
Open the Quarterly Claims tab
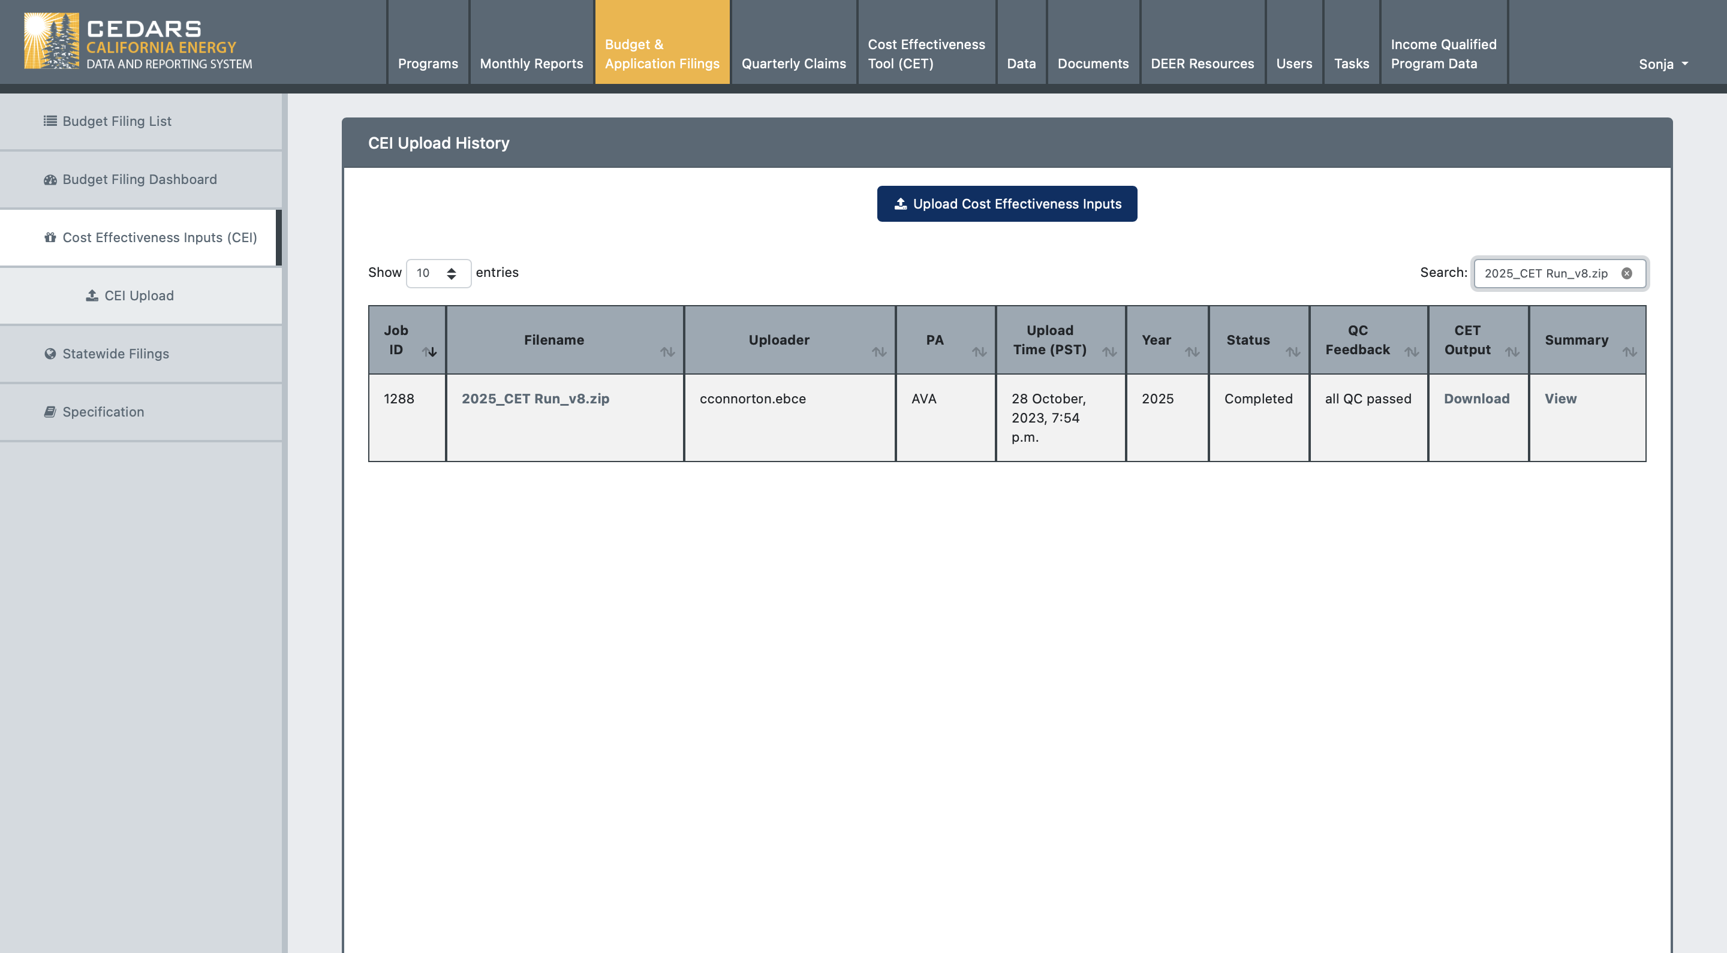point(793,63)
